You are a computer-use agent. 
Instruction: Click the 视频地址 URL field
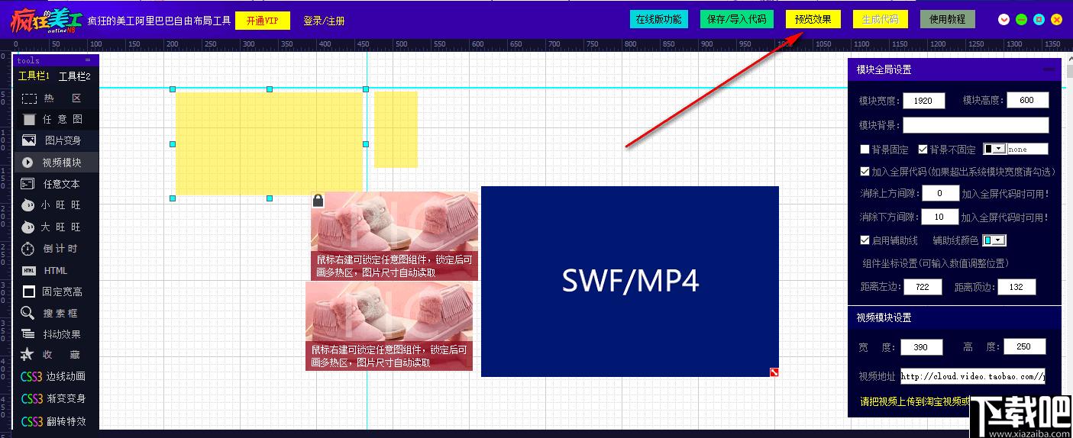pos(973,376)
